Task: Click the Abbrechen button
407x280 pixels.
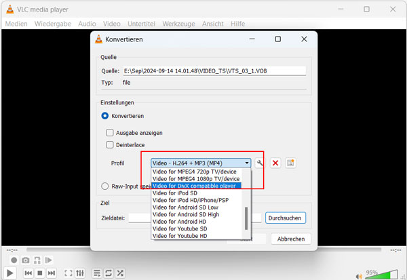Action: [291, 239]
